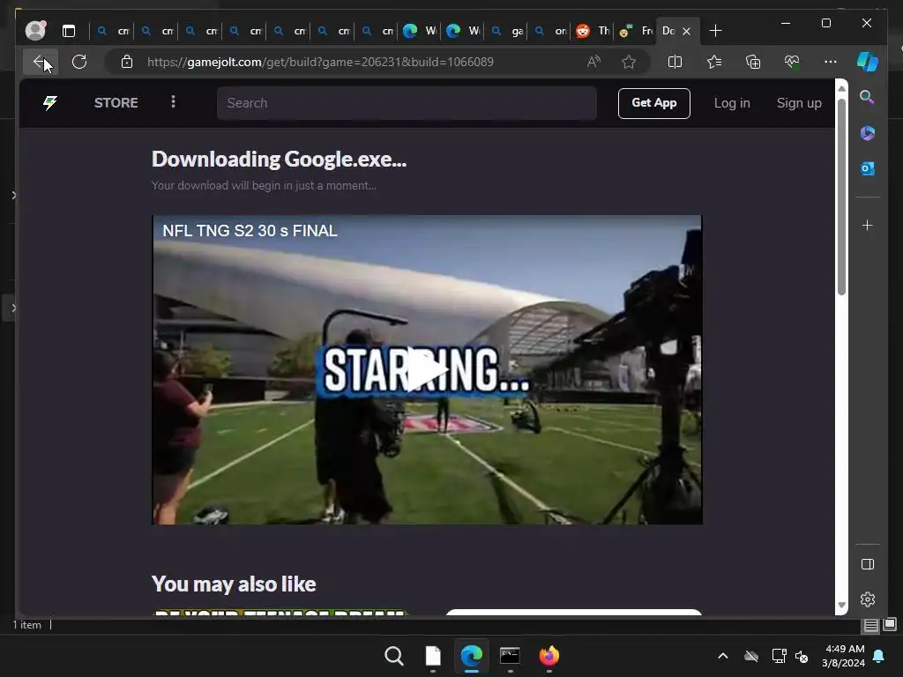
Task: Click the Read aloud icon in the address bar
Action: click(593, 62)
